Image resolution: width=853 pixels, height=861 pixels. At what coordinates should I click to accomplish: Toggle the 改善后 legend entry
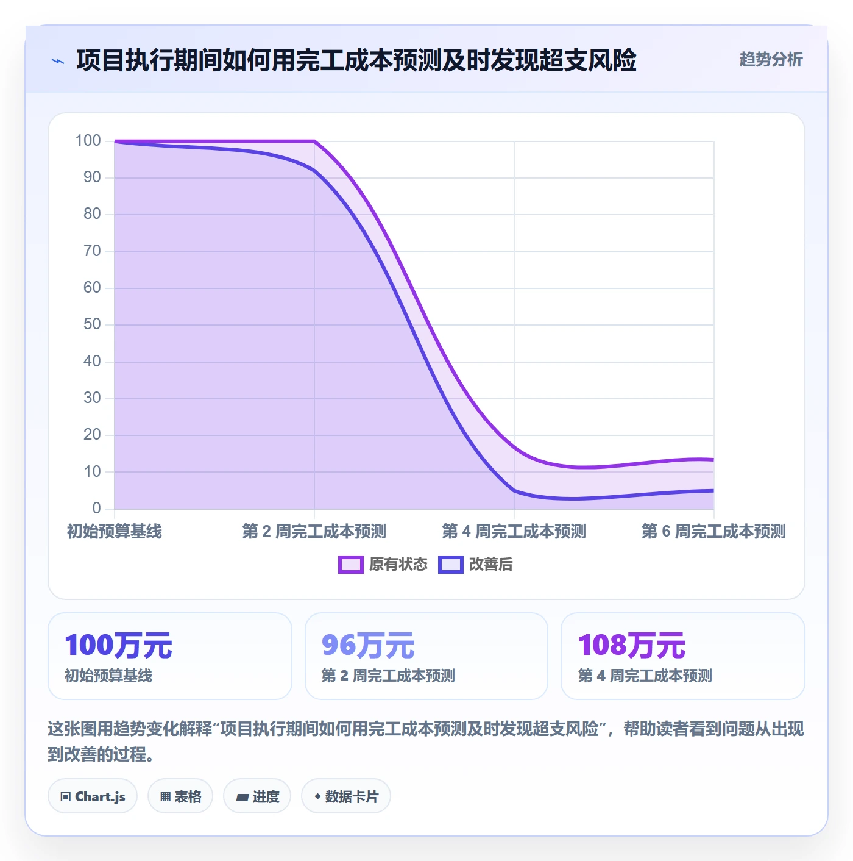click(x=476, y=565)
